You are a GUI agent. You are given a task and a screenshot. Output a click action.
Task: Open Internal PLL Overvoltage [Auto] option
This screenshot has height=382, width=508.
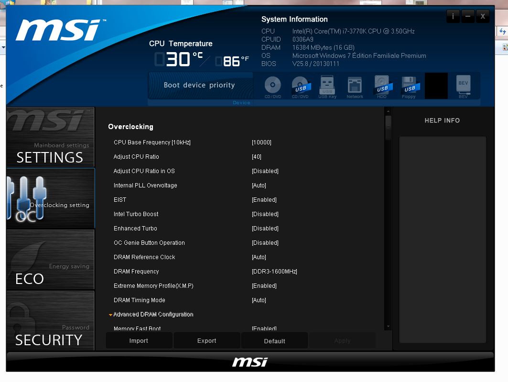259,186
